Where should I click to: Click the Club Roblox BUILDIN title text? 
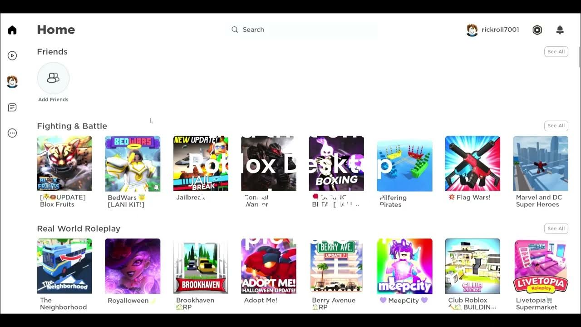click(472, 303)
